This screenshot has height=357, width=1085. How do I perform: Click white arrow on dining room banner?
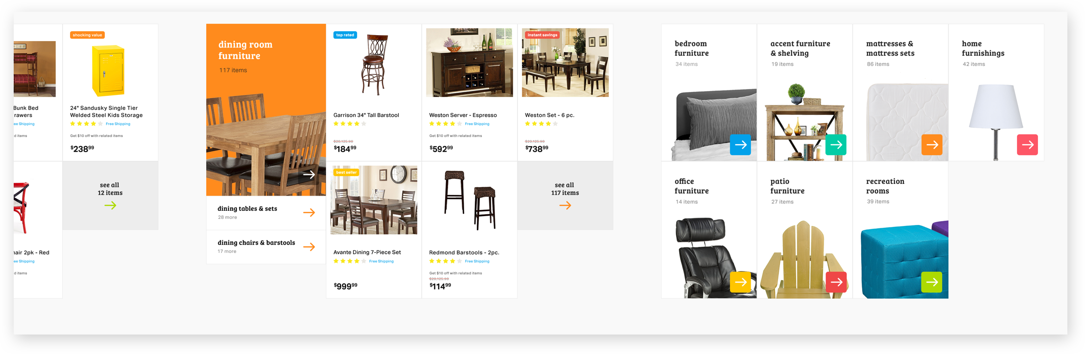click(x=309, y=175)
